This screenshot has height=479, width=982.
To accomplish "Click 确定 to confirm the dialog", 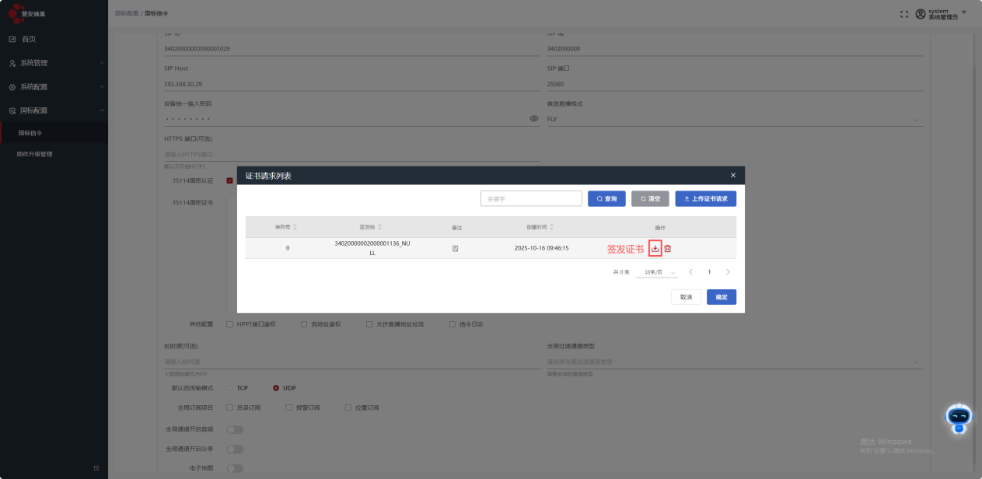I will coord(721,297).
